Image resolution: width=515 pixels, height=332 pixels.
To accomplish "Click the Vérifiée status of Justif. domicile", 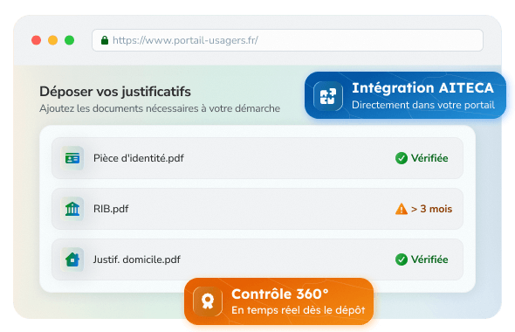I will tap(429, 259).
